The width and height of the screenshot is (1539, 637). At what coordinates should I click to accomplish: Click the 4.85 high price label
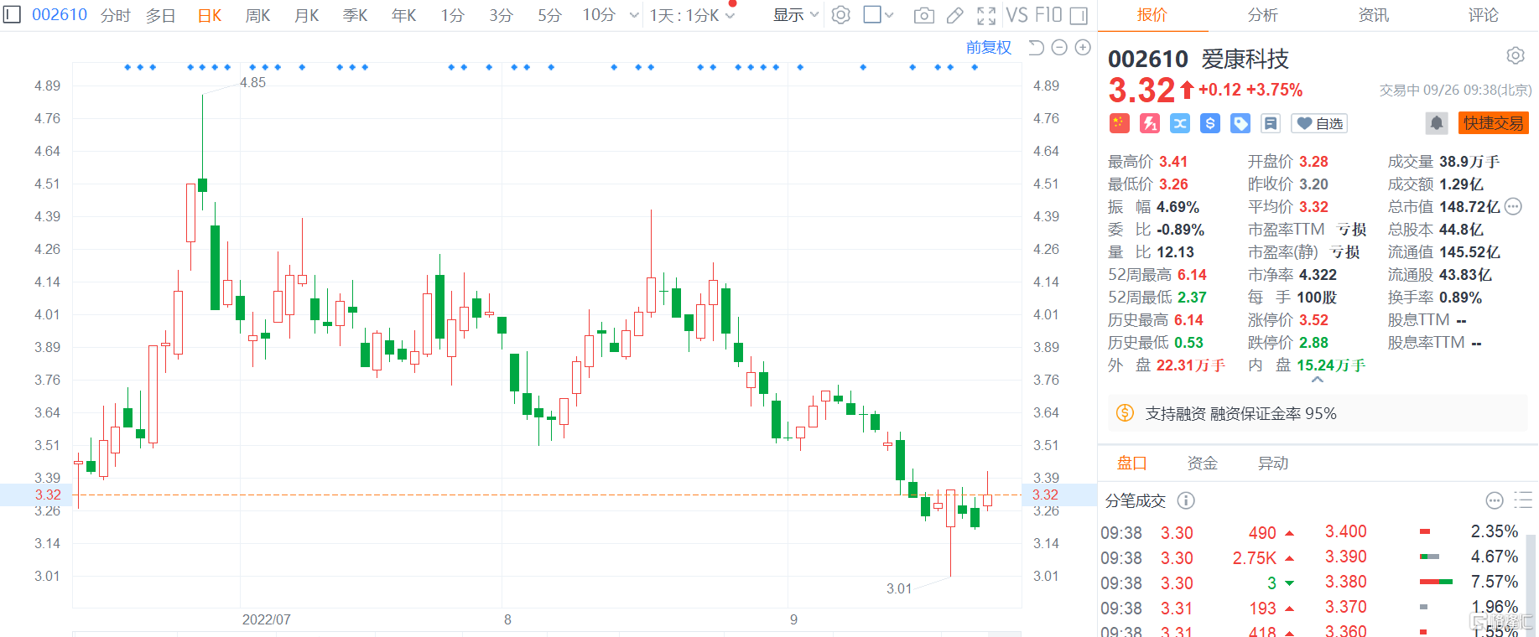point(252,82)
